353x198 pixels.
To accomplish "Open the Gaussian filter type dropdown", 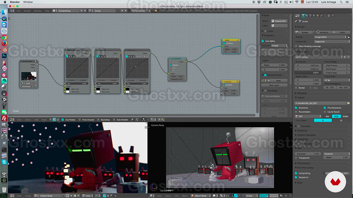I will click(337, 154).
